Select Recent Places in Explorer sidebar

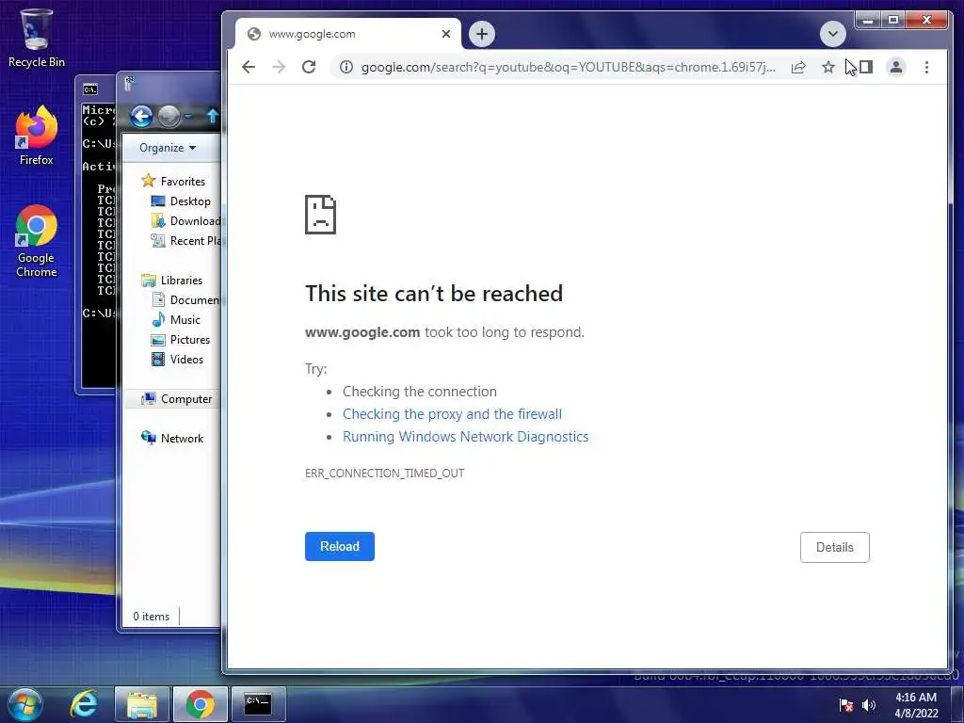pyautogui.click(x=185, y=240)
